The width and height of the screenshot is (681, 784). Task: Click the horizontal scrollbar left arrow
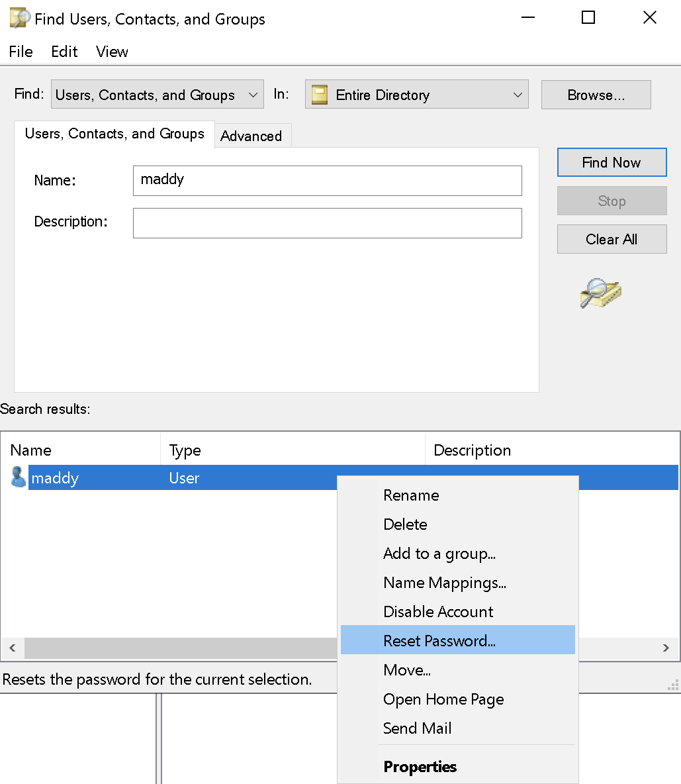(12, 648)
